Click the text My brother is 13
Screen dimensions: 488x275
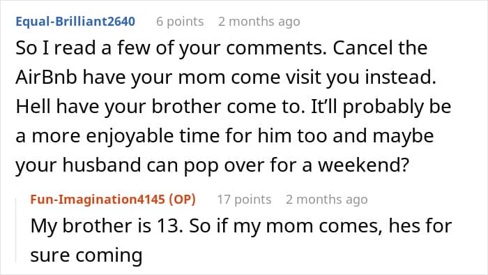click(x=107, y=225)
